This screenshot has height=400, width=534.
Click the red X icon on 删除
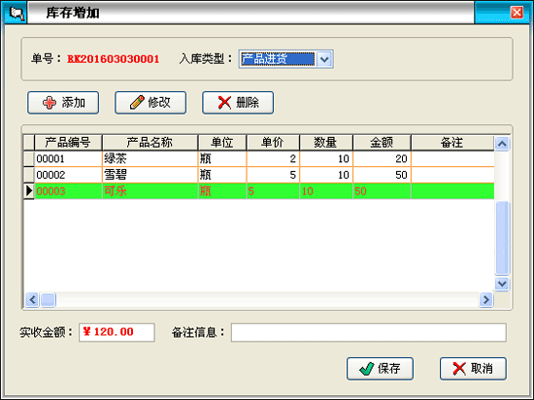(x=225, y=103)
